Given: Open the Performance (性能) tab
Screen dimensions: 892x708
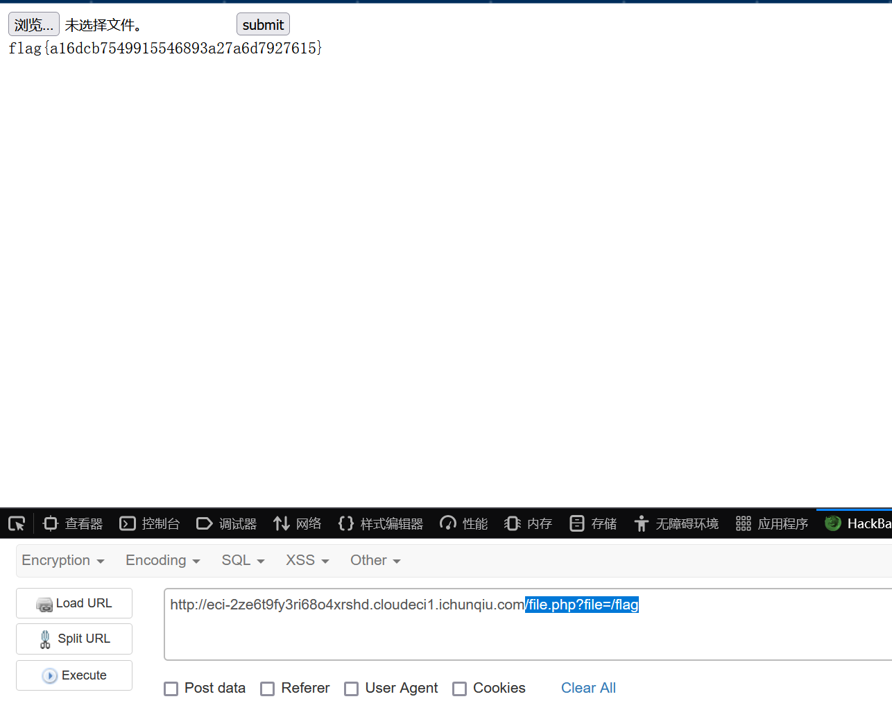Looking at the screenshot, I should pyautogui.click(x=464, y=523).
